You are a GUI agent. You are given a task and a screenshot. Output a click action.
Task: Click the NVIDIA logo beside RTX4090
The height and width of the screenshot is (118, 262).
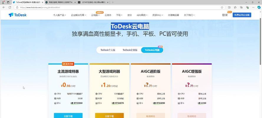pyautogui.click(x=154, y=103)
